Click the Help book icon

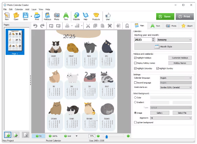85,16
